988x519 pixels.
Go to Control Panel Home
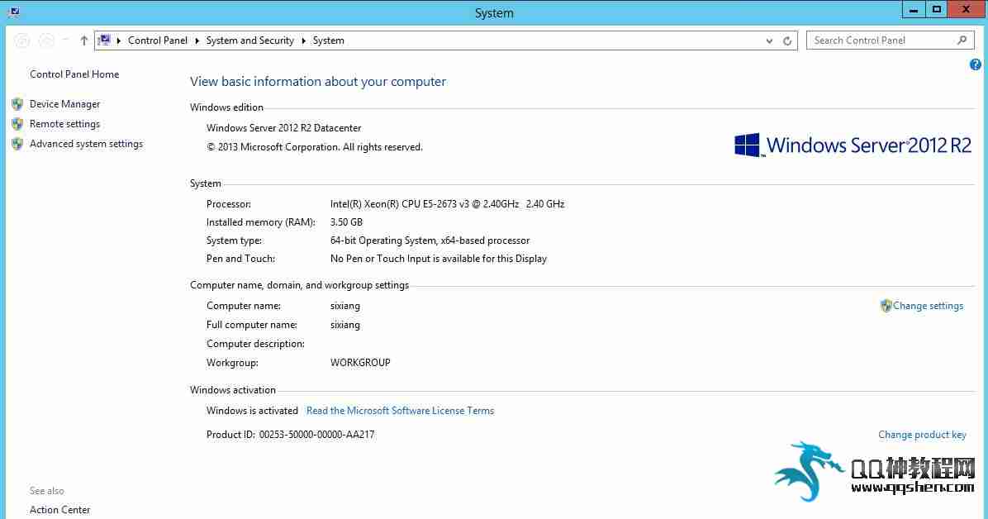tap(74, 74)
